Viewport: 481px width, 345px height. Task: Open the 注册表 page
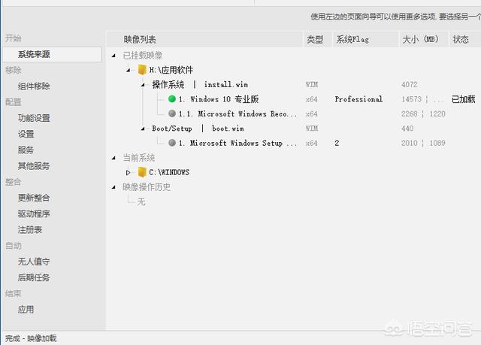[x=30, y=229]
